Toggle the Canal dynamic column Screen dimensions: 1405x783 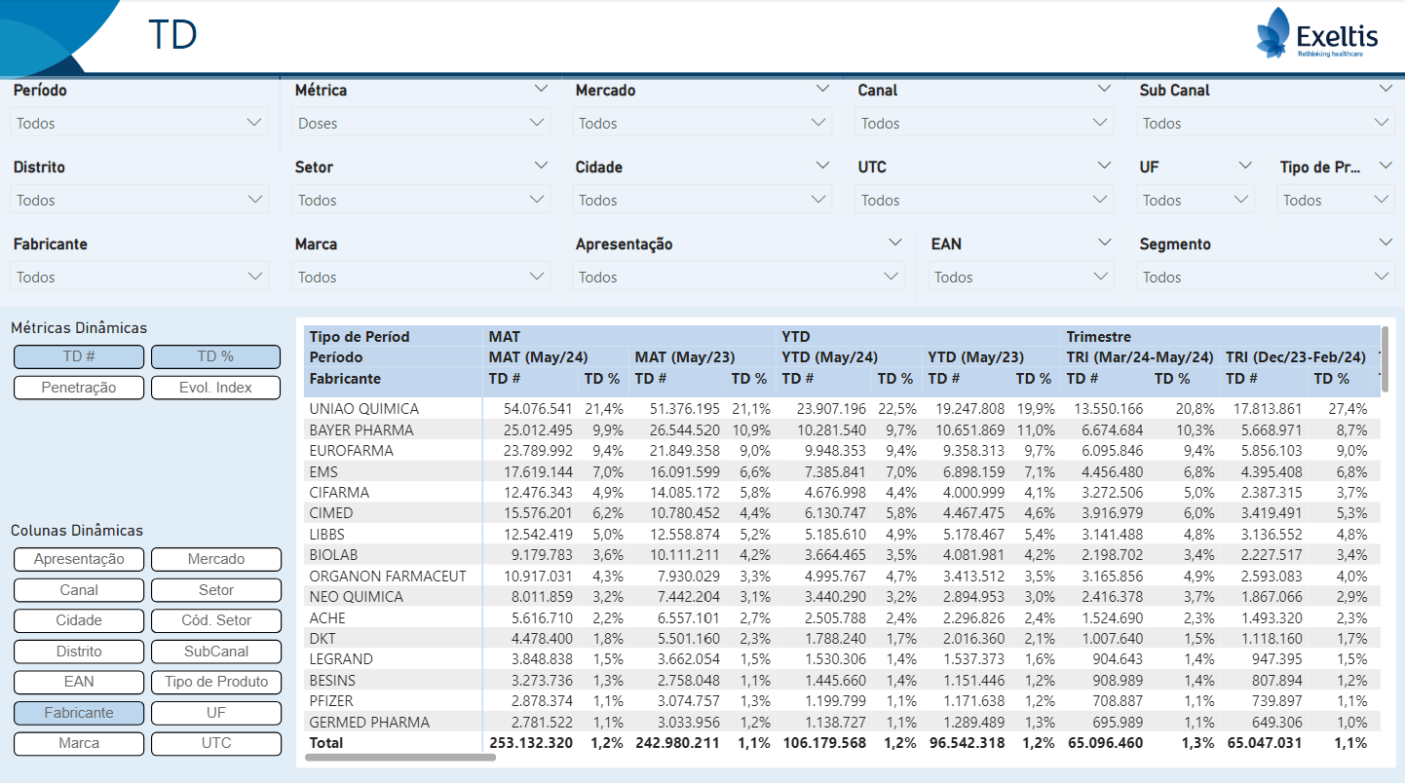click(79, 590)
